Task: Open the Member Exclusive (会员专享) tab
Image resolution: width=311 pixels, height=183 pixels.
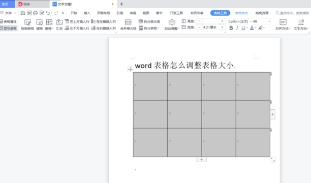Action: point(197,13)
